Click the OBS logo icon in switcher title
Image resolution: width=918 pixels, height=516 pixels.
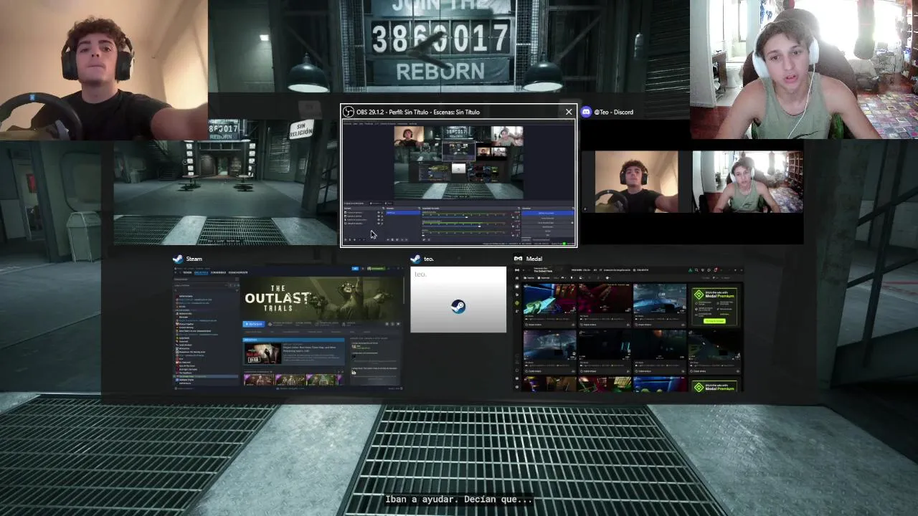(x=349, y=112)
